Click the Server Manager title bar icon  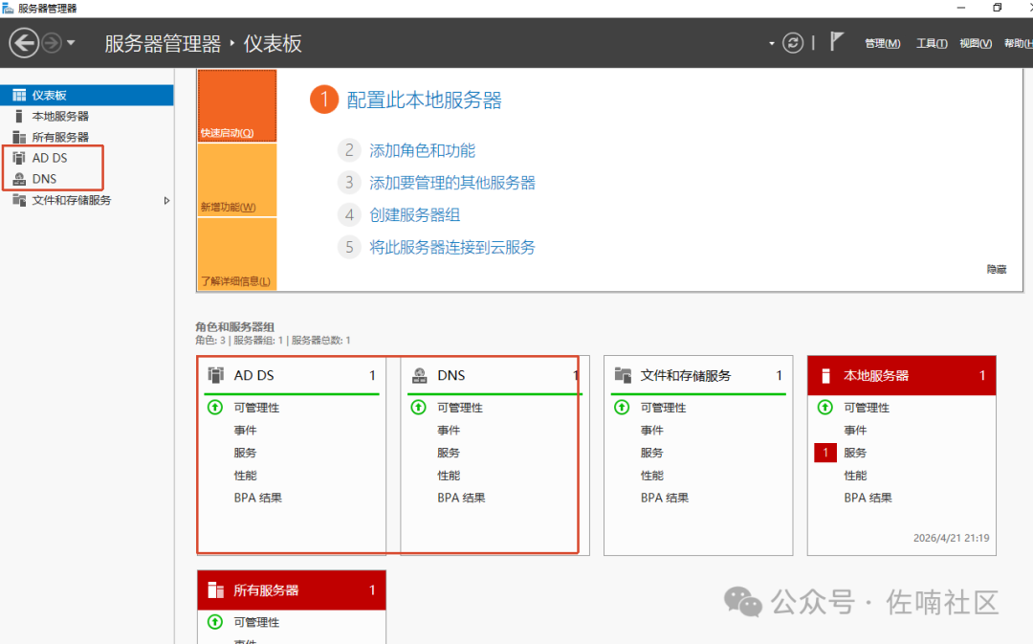(x=8, y=8)
